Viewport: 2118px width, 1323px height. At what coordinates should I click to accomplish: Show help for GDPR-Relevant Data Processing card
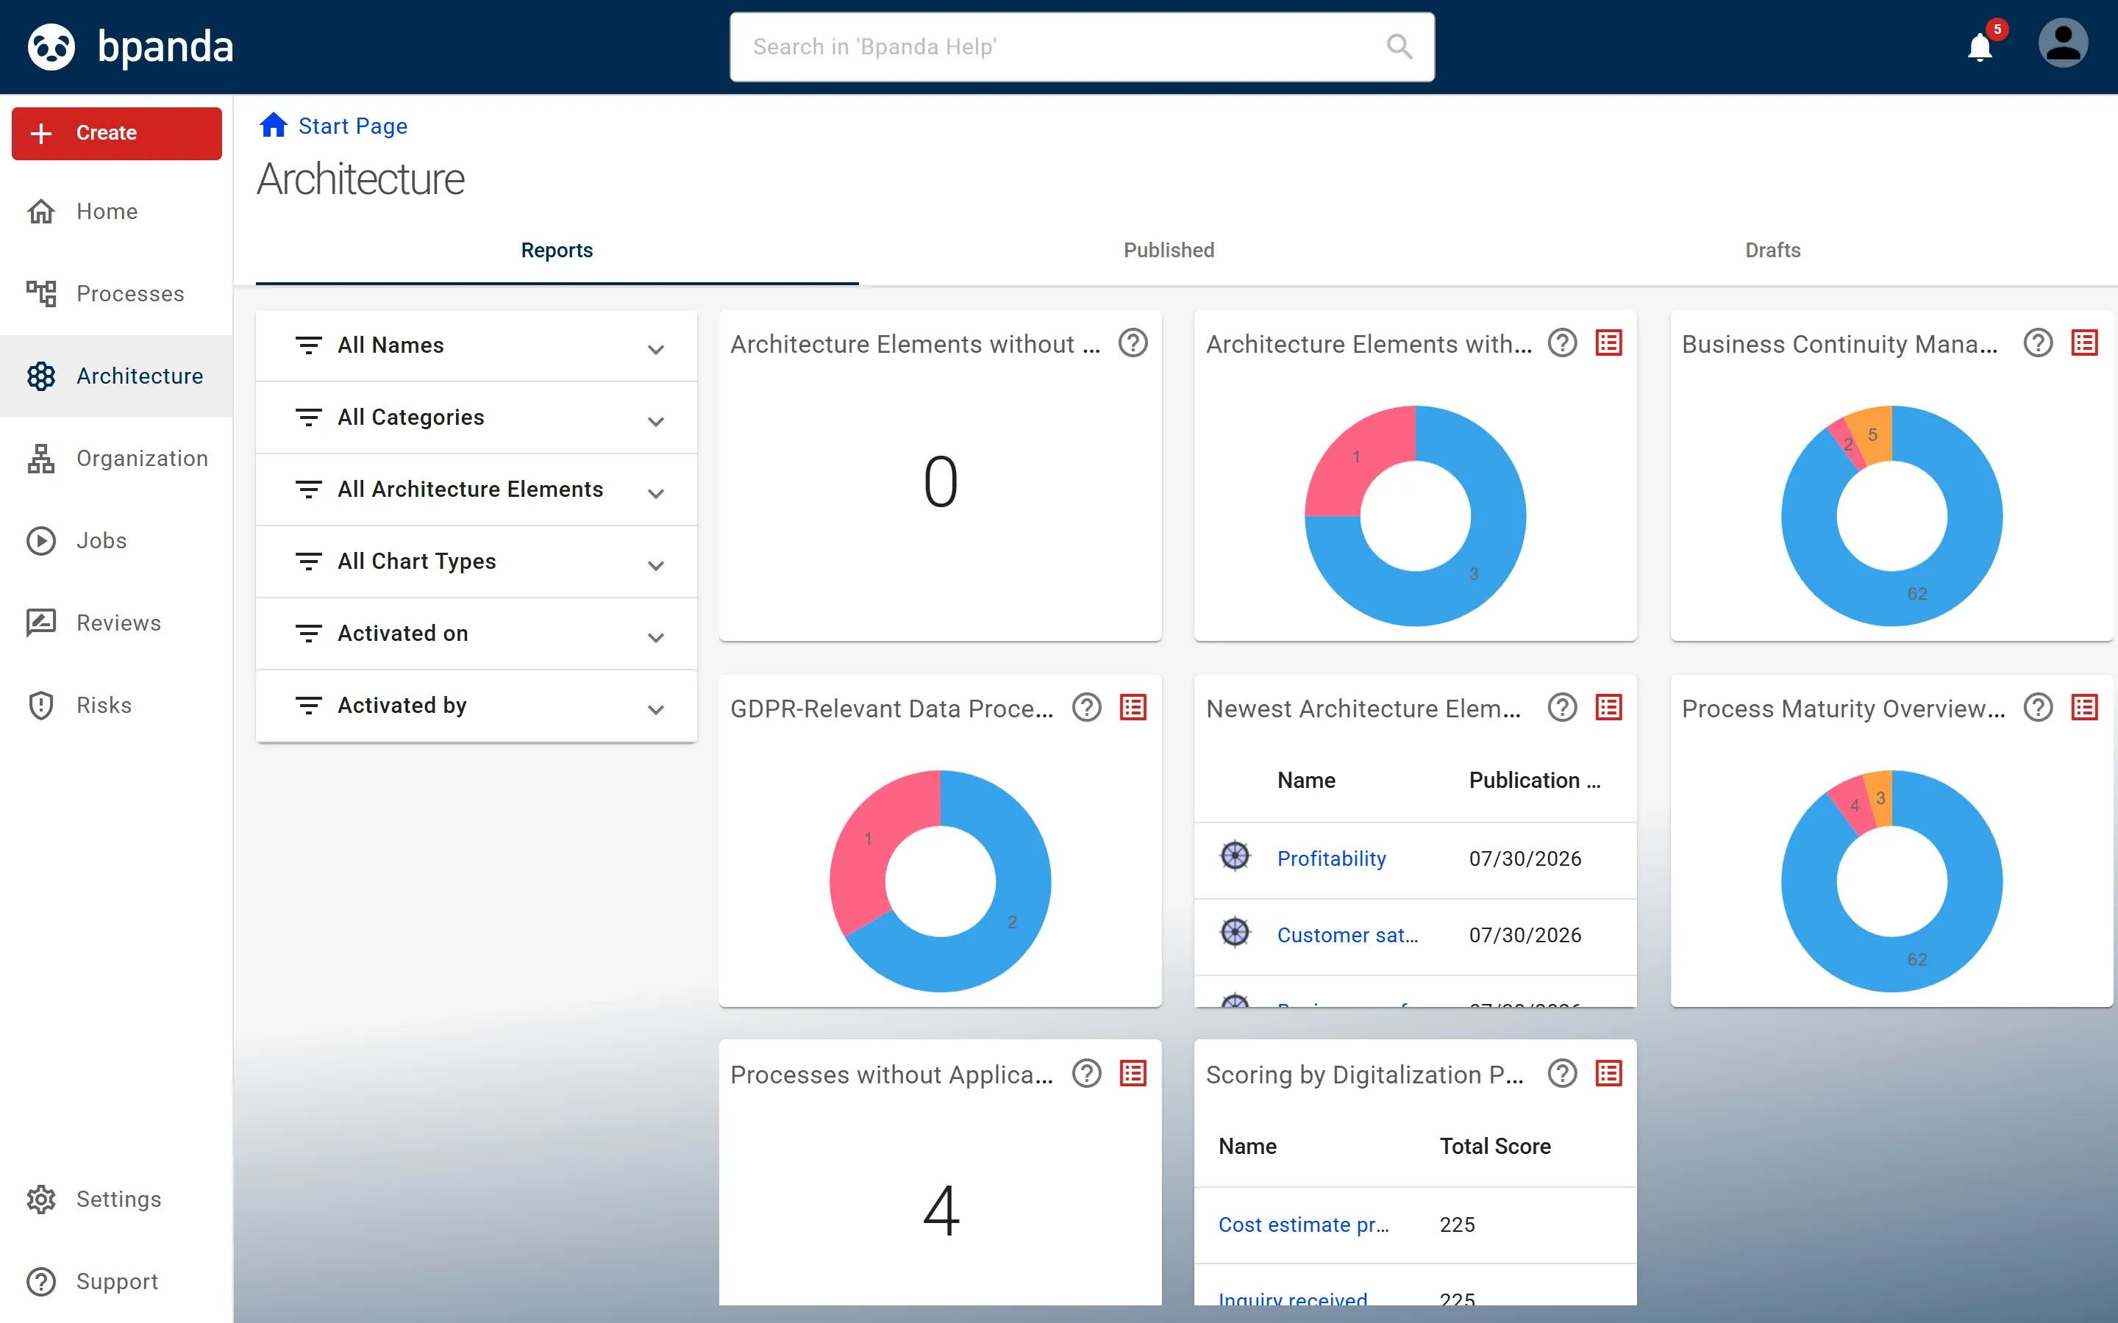point(1086,707)
